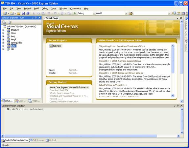Start debugging with the green play icon

point(75,13)
